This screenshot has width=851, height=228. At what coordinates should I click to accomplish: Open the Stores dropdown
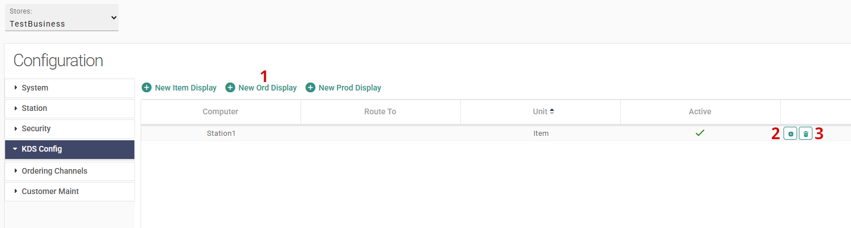click(62, 18)
